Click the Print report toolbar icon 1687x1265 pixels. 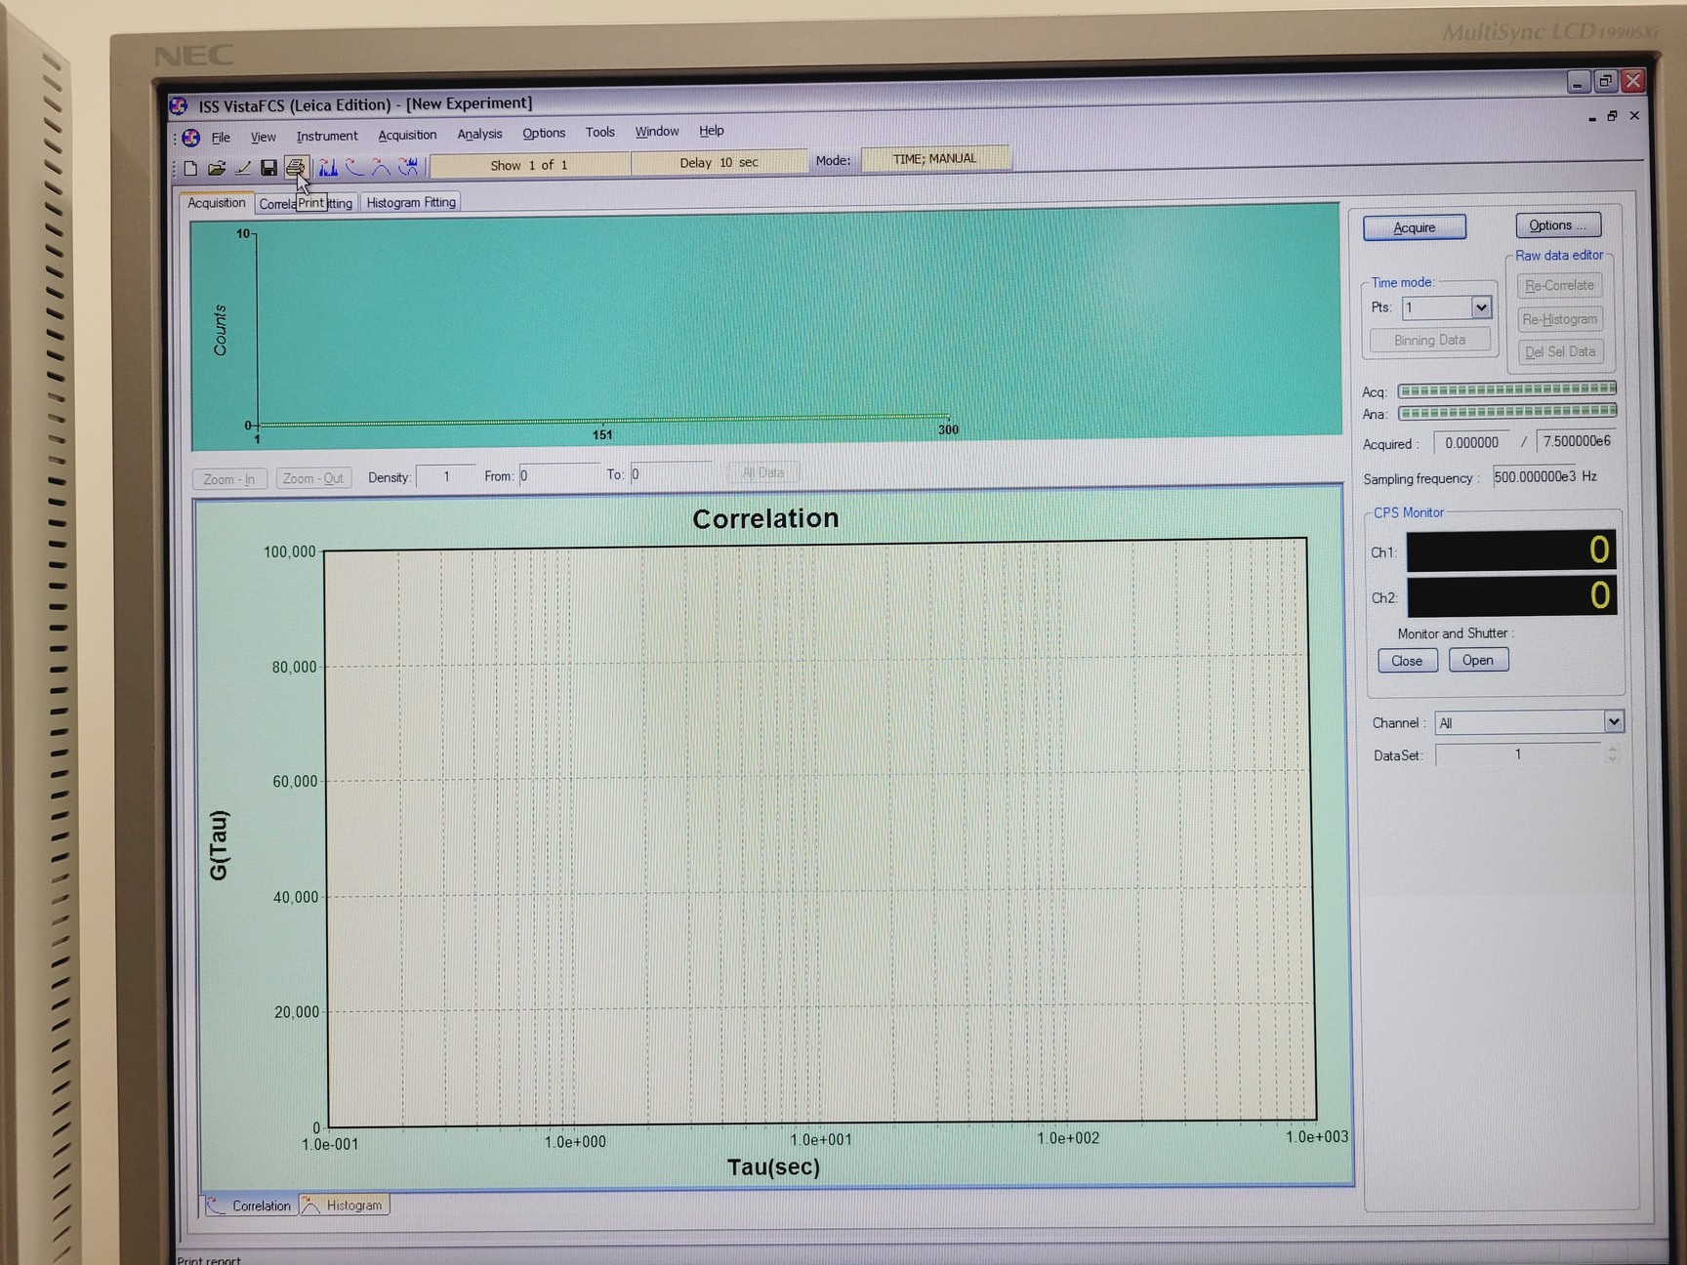[295, 168]
